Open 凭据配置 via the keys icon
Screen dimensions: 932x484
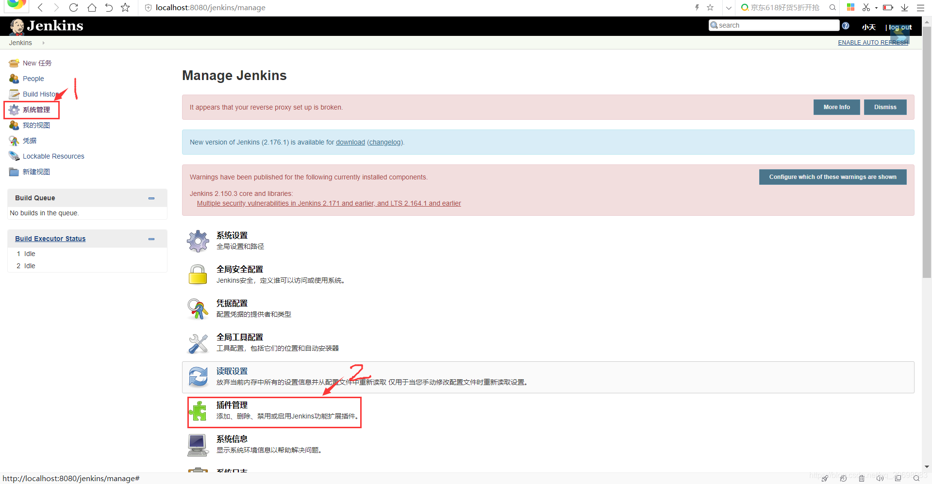pos(198,309)
